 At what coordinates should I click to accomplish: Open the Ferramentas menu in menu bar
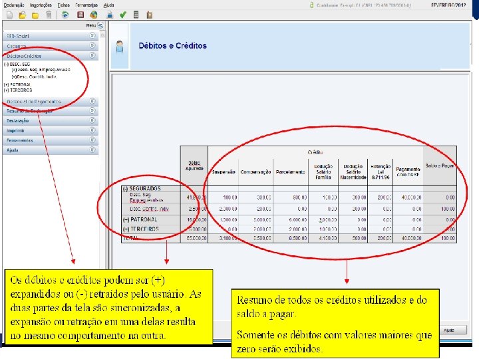[86, 5]
